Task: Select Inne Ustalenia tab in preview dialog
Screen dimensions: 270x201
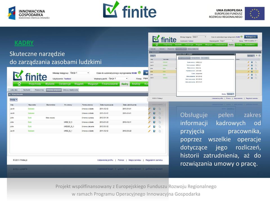Action: (x=205, y=58)
